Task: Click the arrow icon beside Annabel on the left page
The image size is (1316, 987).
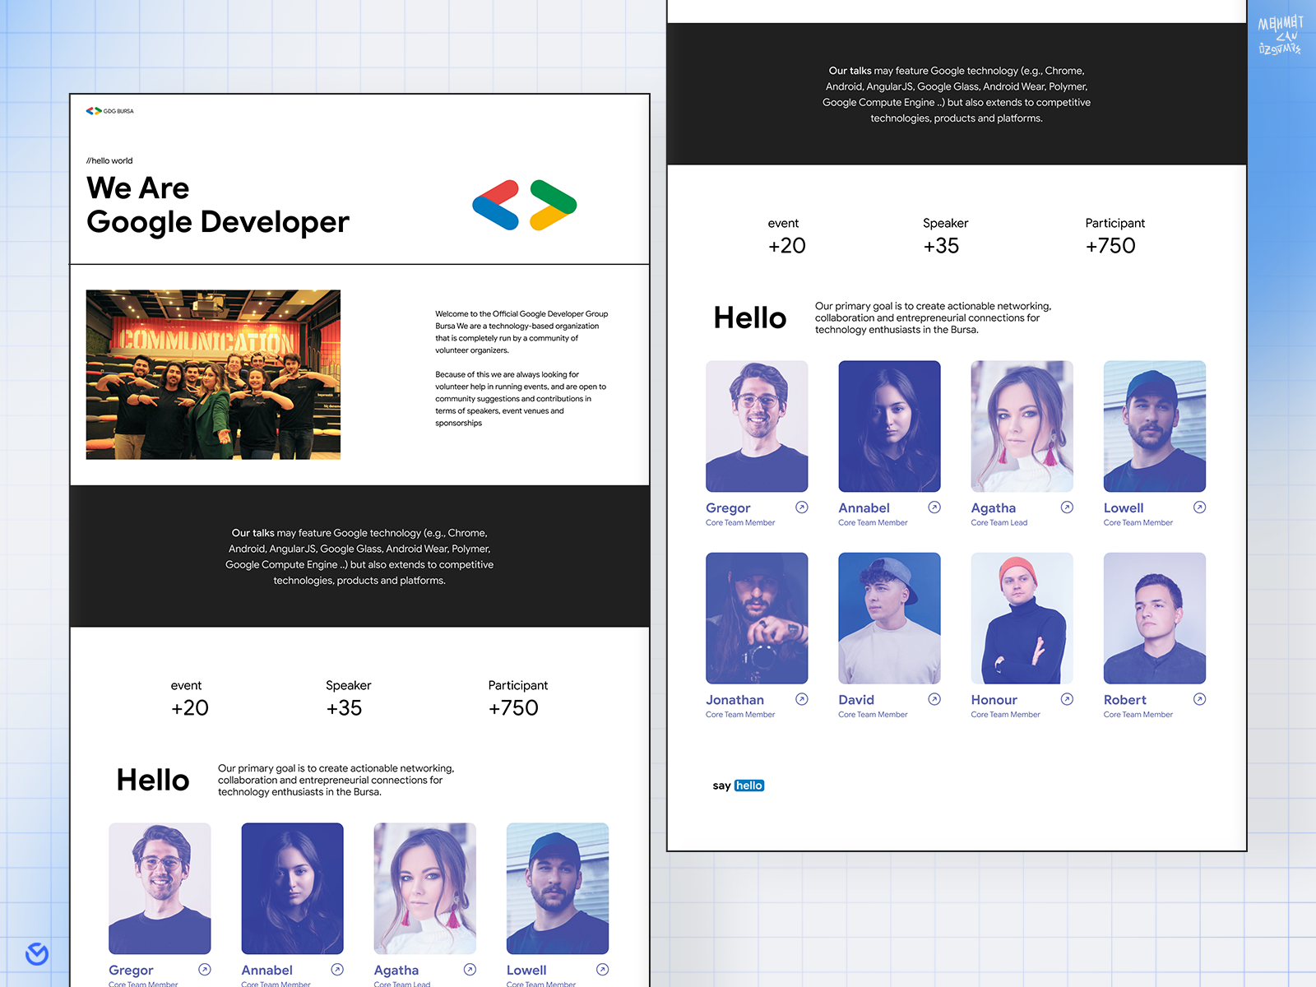Action: coord(337,970)
